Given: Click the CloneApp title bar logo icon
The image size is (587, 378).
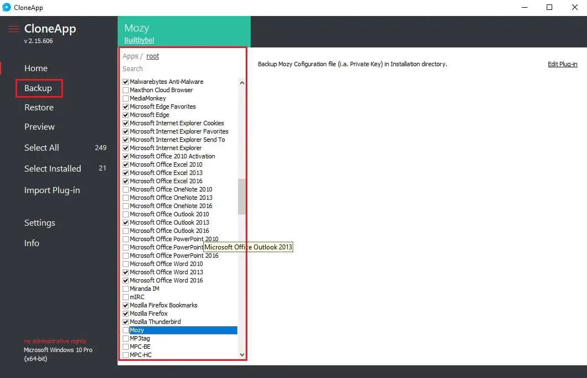Looking at the screenshot, I should [x=7, y=7].
